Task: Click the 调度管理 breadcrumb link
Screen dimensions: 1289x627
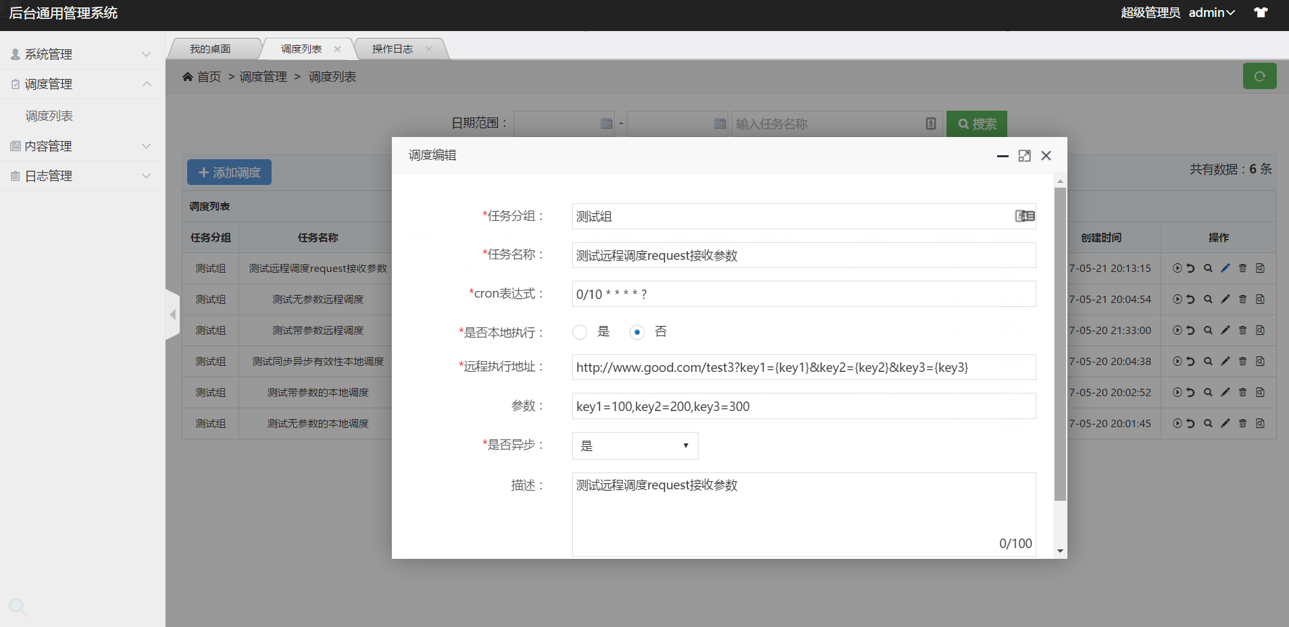Action: point(263,77)
